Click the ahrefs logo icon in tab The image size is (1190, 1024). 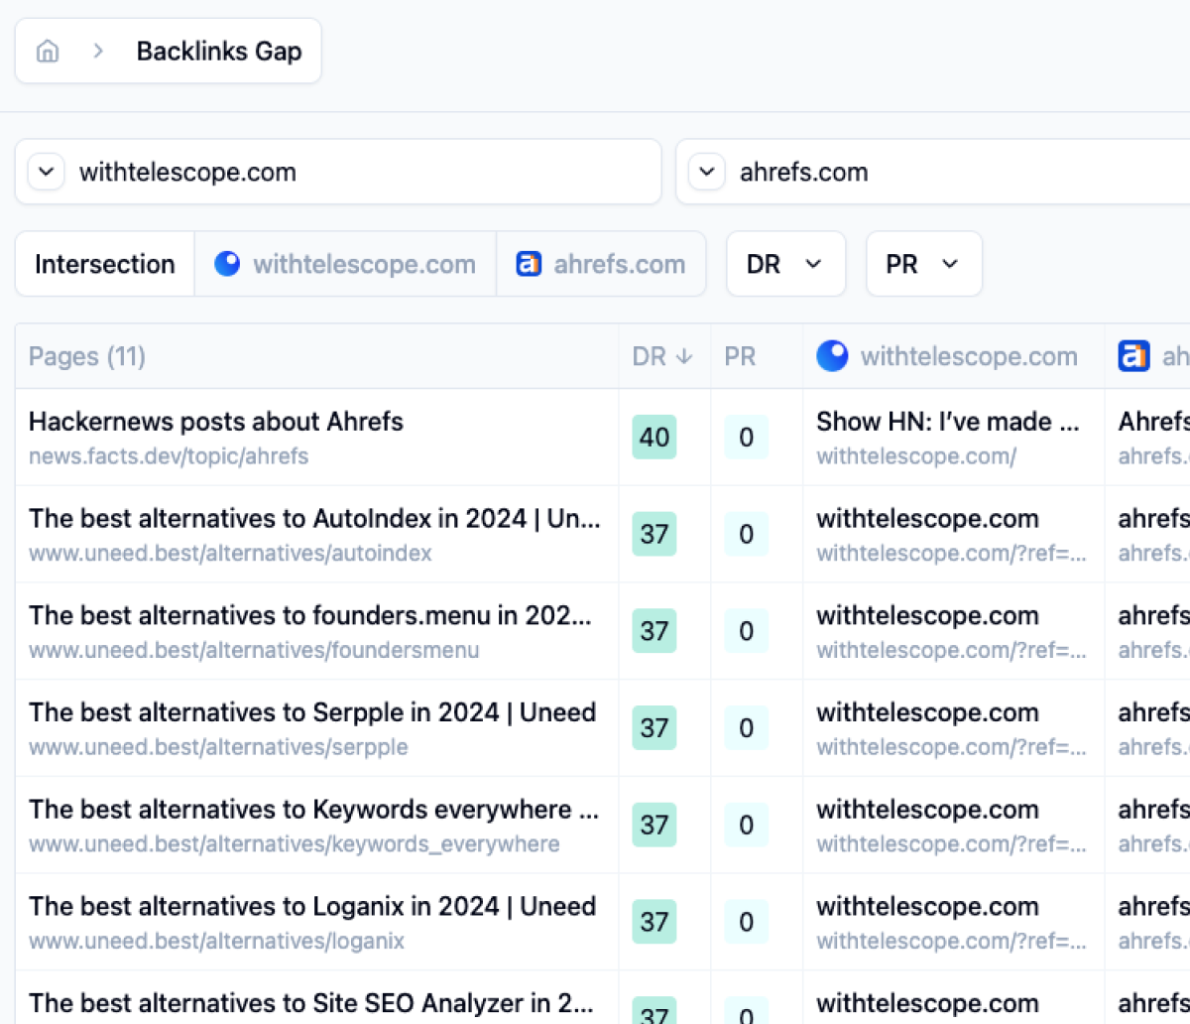tap(529, 264)
